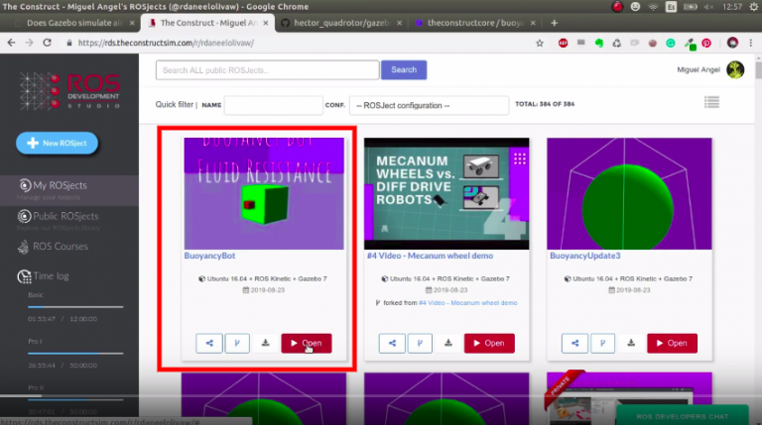Switch to Does Gazebo simulate air tab

coord(73,23)
